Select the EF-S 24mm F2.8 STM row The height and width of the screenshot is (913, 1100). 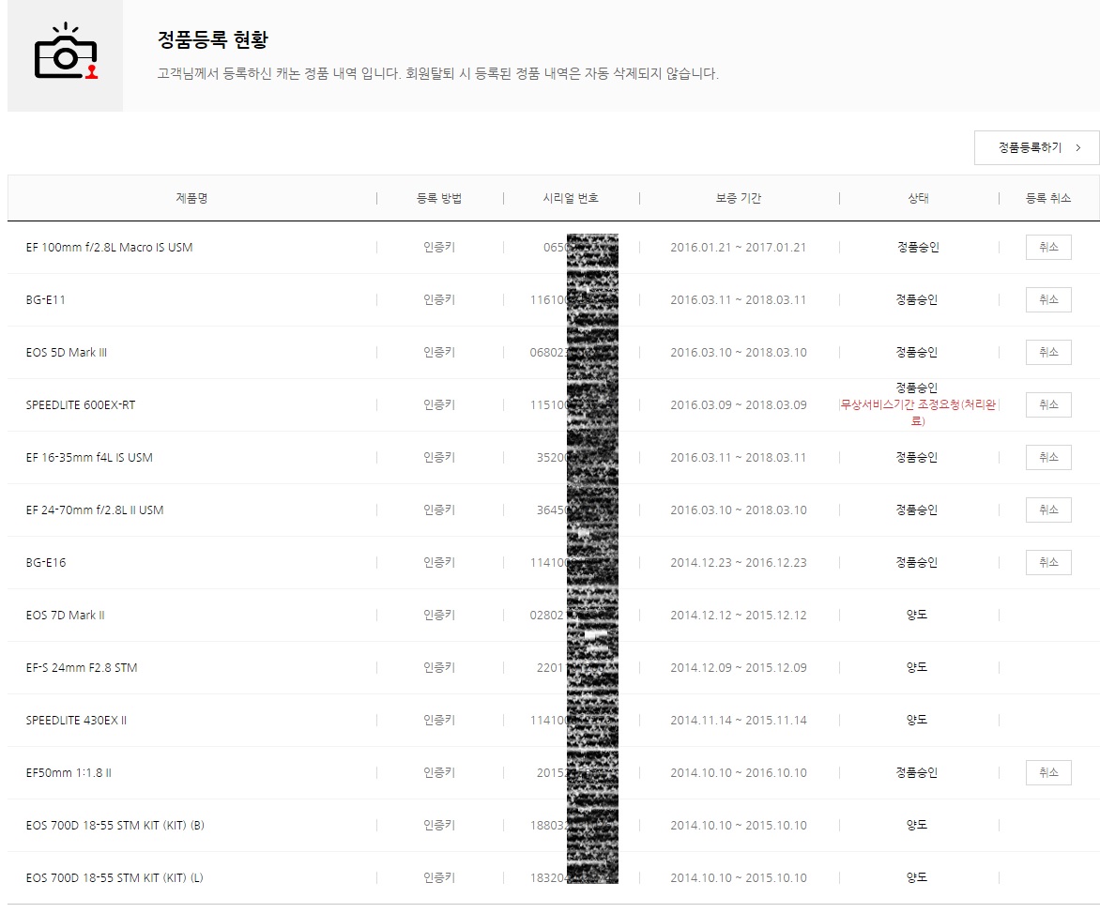point(82,668)
